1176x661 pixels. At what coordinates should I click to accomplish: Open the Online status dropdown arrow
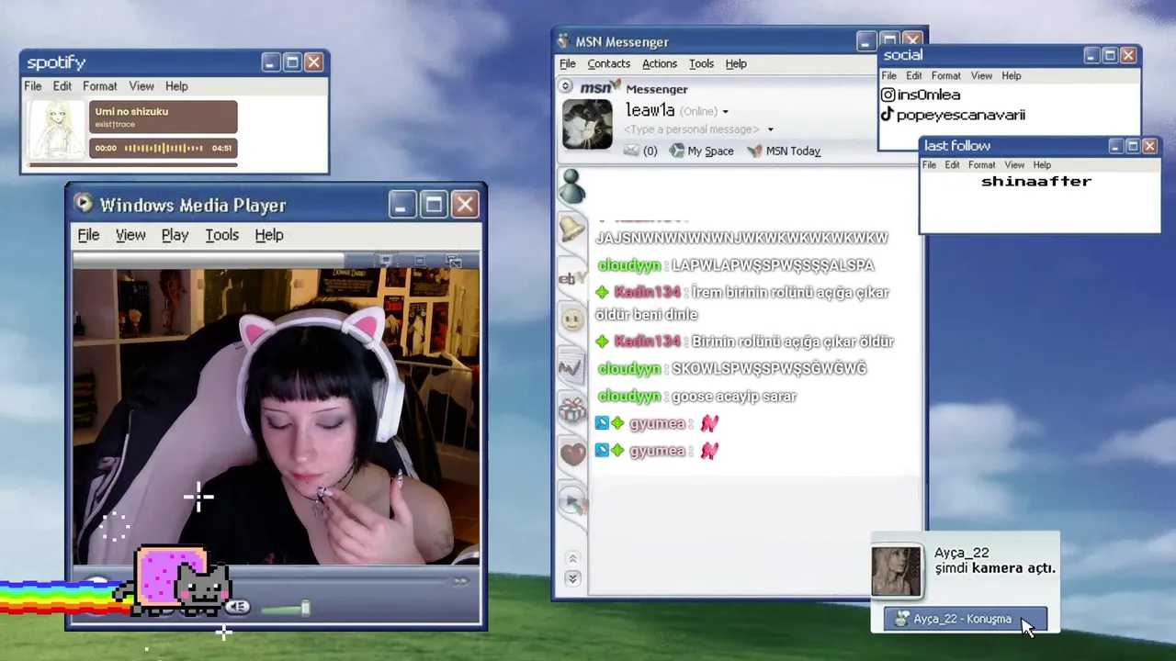725,112
